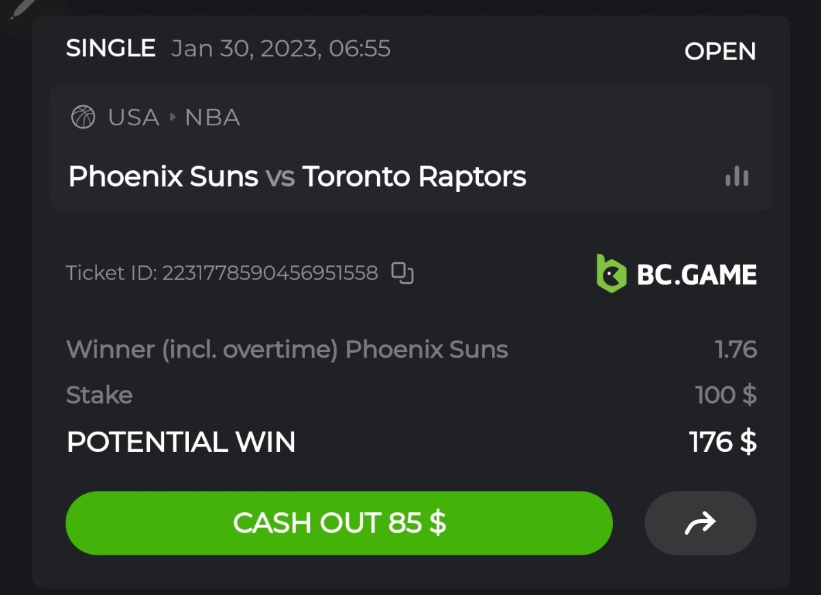
Task: Select the Phoenix Suns team name
Action: pyautogui.click(x=164, y=177)
